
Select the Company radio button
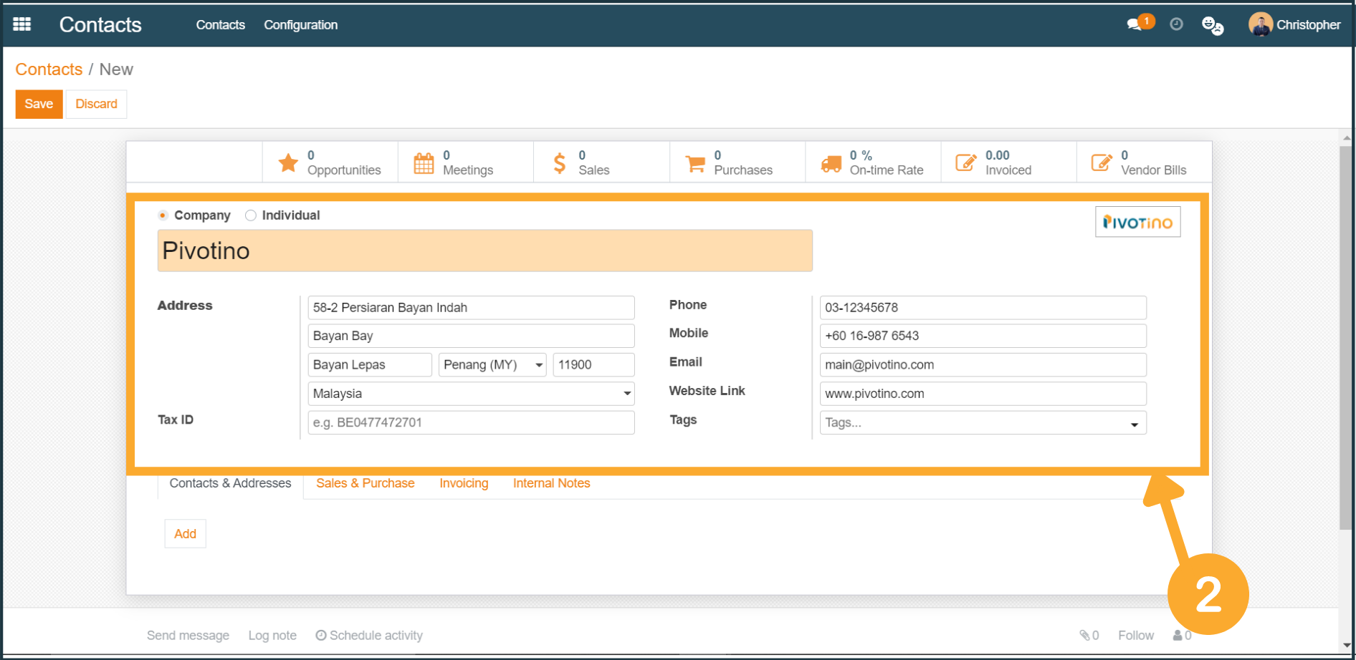163,215
